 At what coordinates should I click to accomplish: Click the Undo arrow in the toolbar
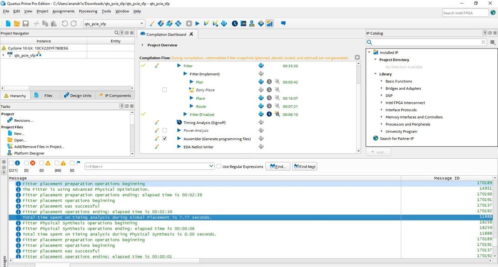[x=65, y=23]
